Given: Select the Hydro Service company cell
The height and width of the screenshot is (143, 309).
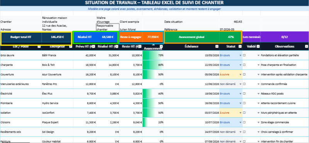Looking at the screenshot, I should tap(57, 103).
